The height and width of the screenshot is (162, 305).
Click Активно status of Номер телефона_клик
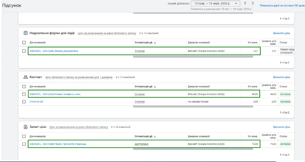click(x=285, y=94)
